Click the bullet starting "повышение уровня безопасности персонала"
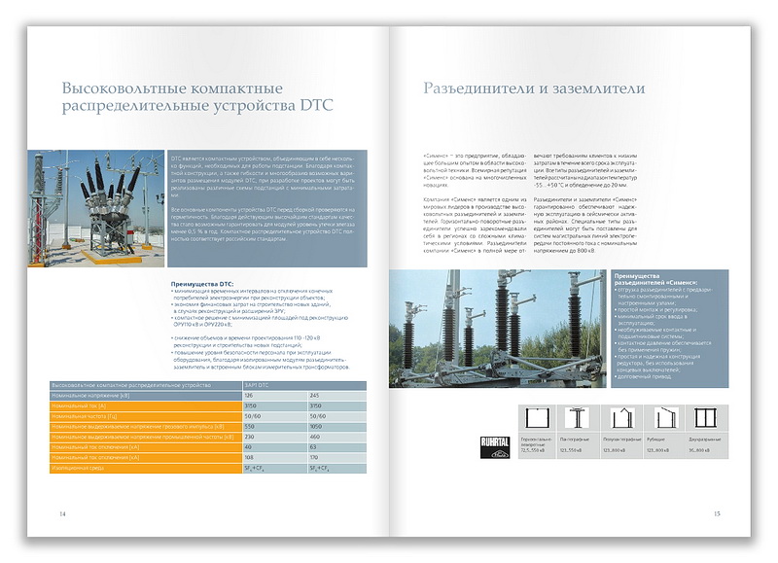Screen dimensions: 778x563 (x=261, y=360)
